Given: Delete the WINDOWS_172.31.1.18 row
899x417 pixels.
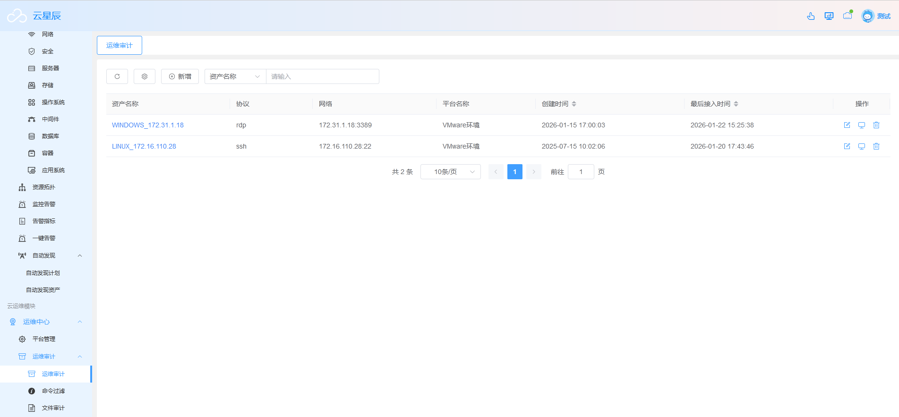Looking at the screenshot, I should point(876,125).
